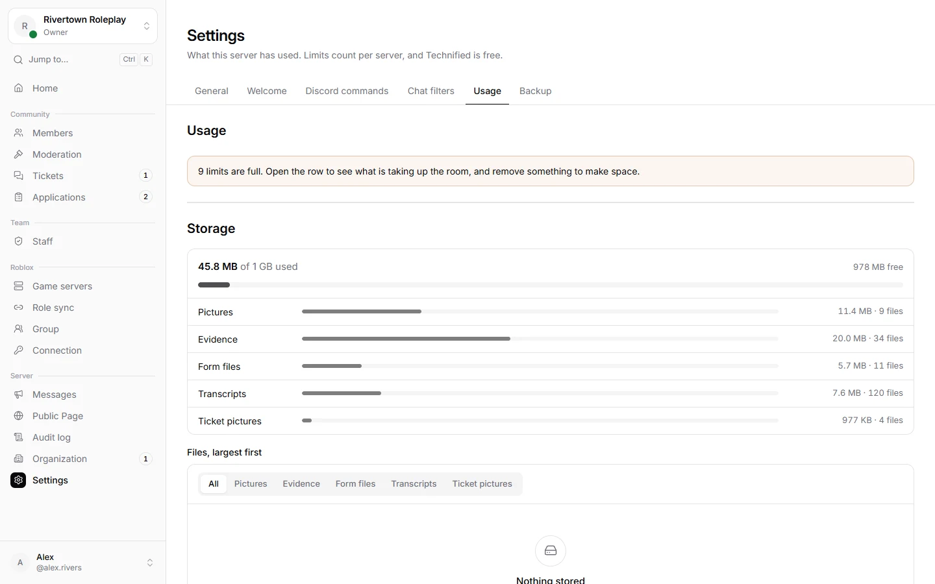Click the Public Page globe icon
The image size is (935, 584).
(x=19, y=416)
